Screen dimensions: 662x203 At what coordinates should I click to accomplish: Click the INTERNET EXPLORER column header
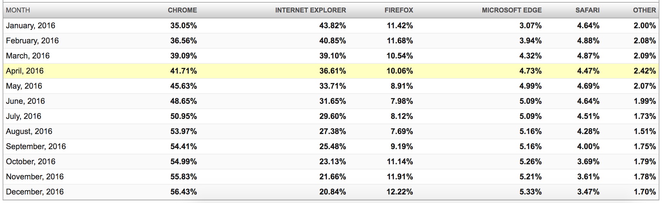(x=310, y=10)
